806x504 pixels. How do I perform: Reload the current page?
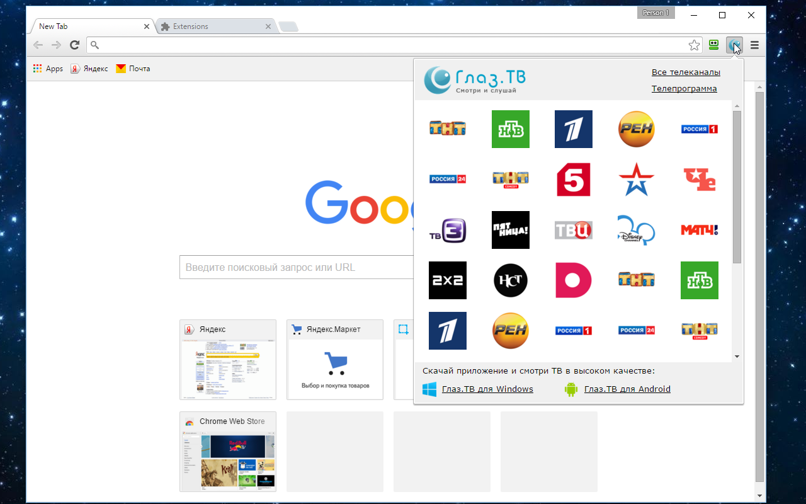[x=74, y=45]
